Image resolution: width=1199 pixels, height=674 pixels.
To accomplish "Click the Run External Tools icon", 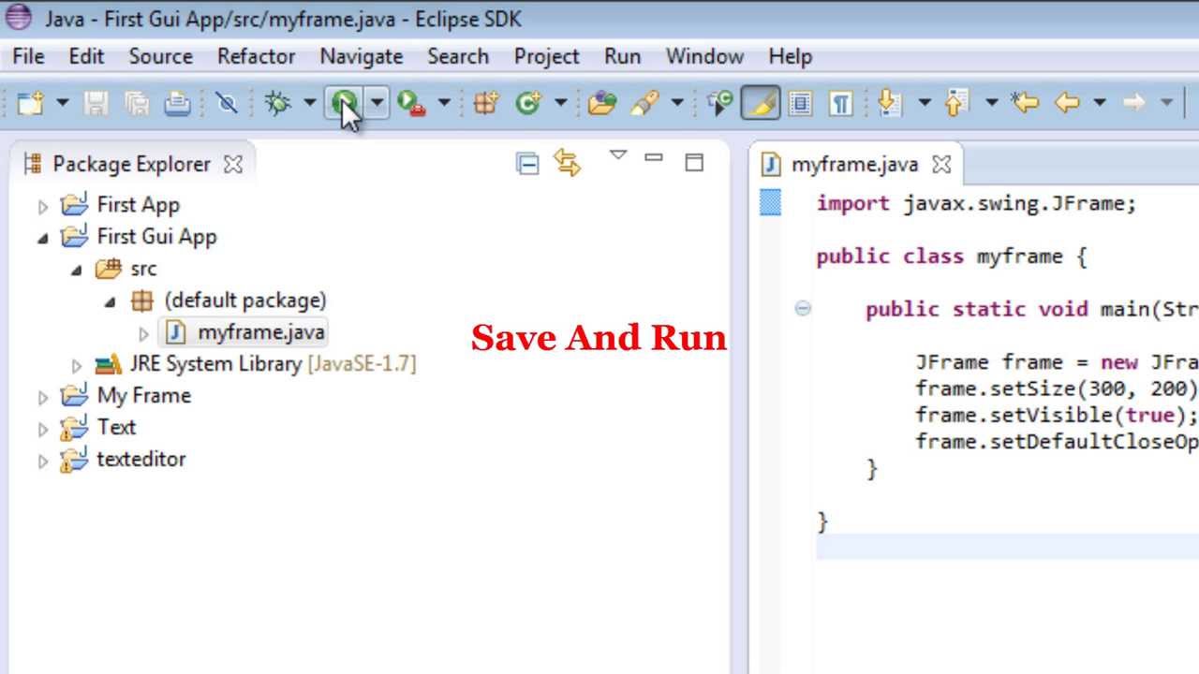I will (412, 102).
